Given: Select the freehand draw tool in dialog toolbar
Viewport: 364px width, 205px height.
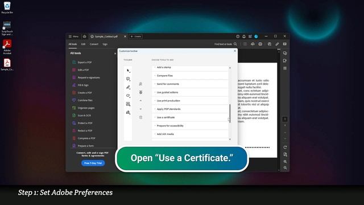Looking at the screenshot, I should (x=128, y=96).
